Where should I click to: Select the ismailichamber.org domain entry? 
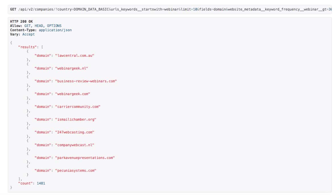[76, 119]
